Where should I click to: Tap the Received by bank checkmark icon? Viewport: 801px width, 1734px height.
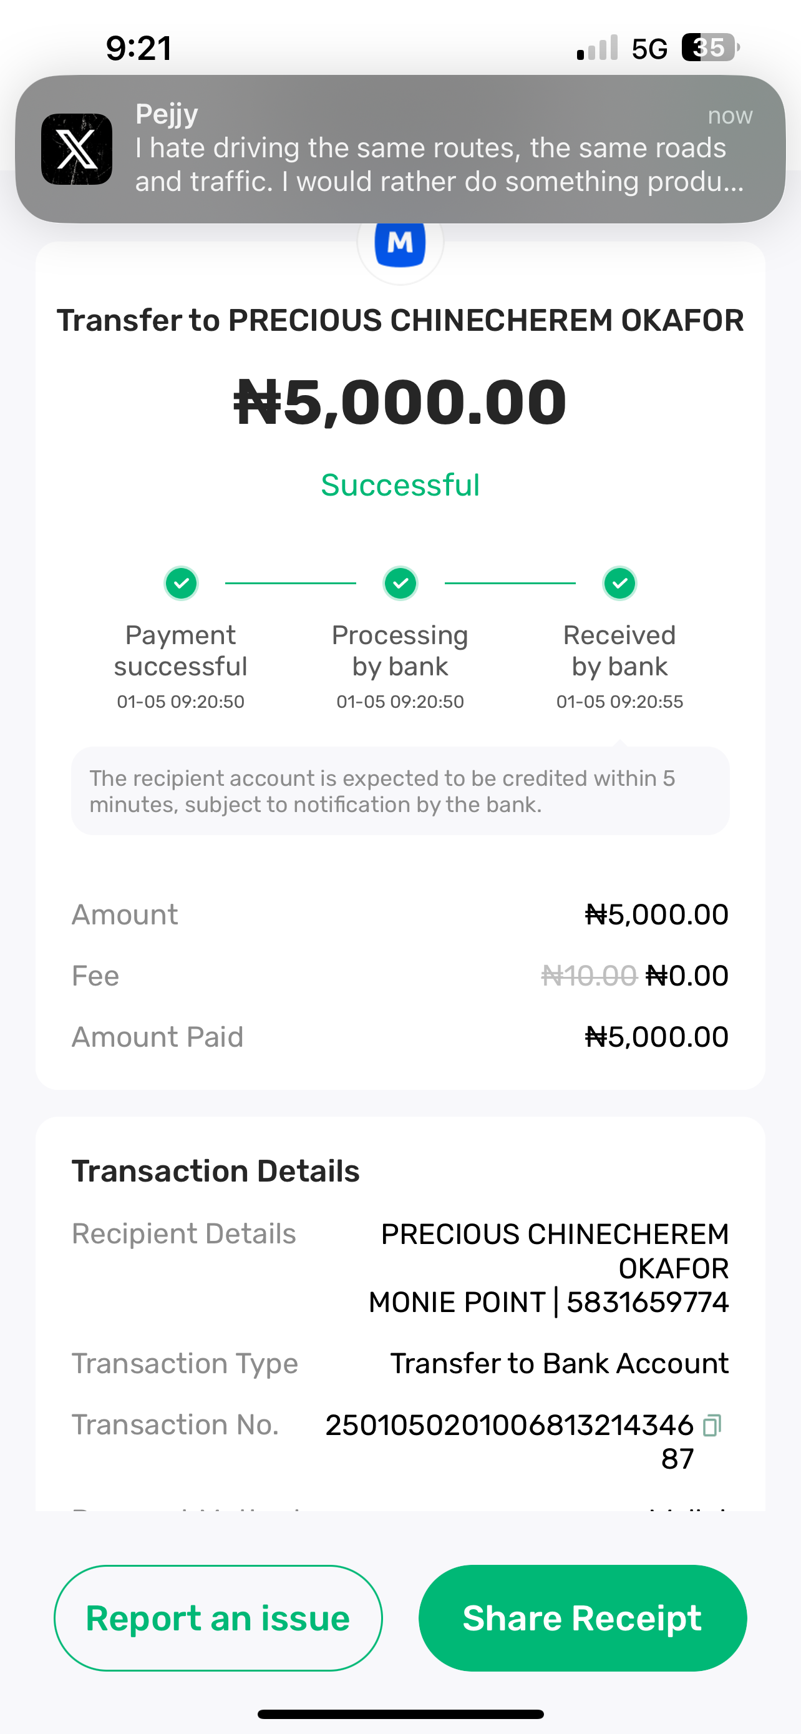click(x=619, y=583)
